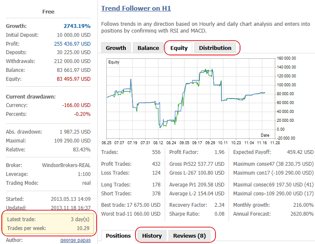Image resolution: width=315 pixels, height=244 pixels.
Task: Open the Reviews (8) tab
Action: (189, 236)
